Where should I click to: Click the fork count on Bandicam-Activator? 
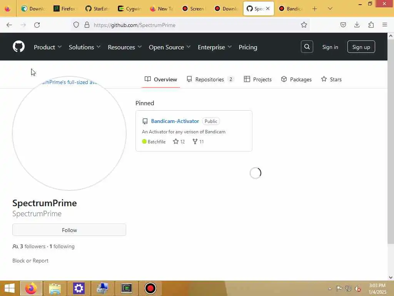click(x=198, y=142)
